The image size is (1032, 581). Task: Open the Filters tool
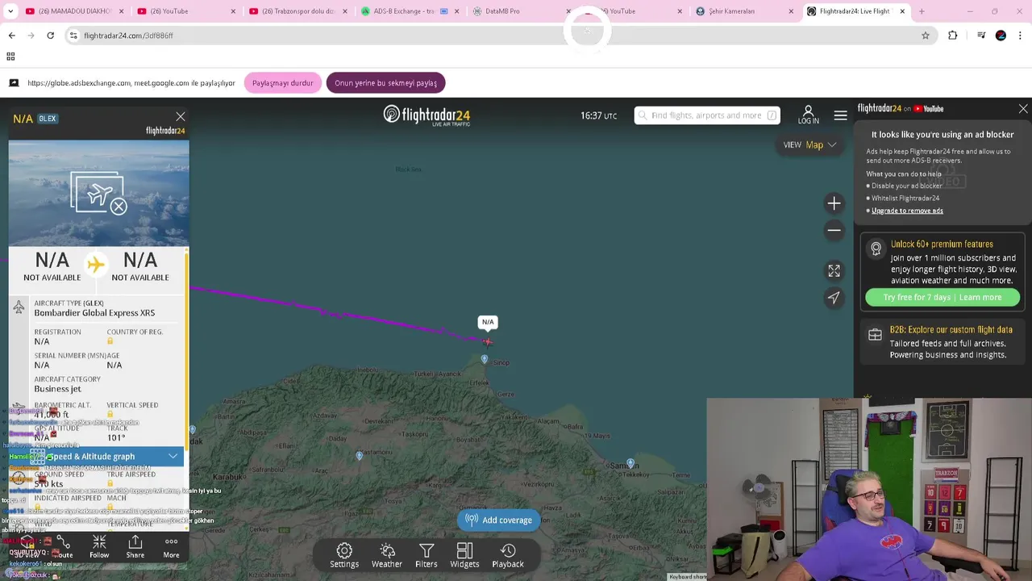click(x=426, y=555)
